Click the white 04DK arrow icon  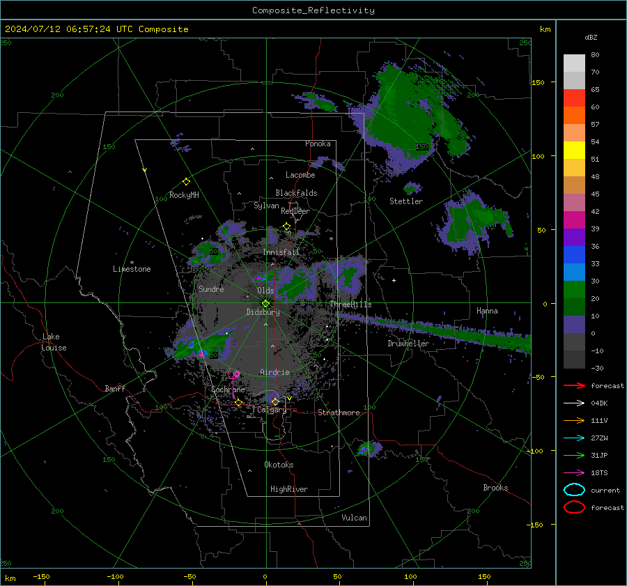click(x=574, y=403)
